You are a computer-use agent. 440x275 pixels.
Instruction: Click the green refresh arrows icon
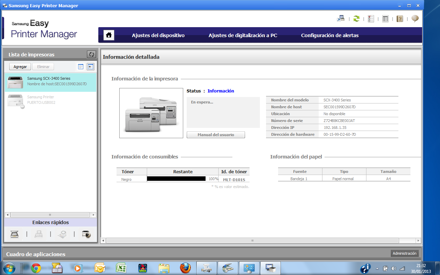(356, 19)
